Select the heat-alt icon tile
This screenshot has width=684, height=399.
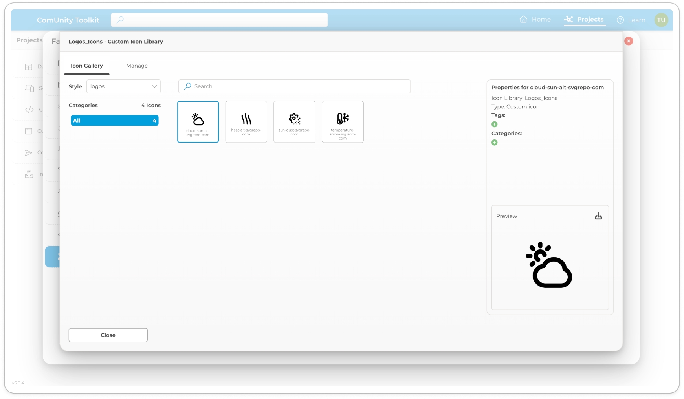click(x=246, y=122)
